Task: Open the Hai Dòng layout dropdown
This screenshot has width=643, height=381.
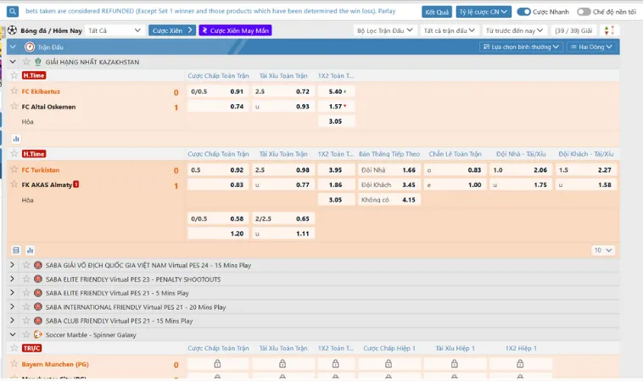Action: 590,47
